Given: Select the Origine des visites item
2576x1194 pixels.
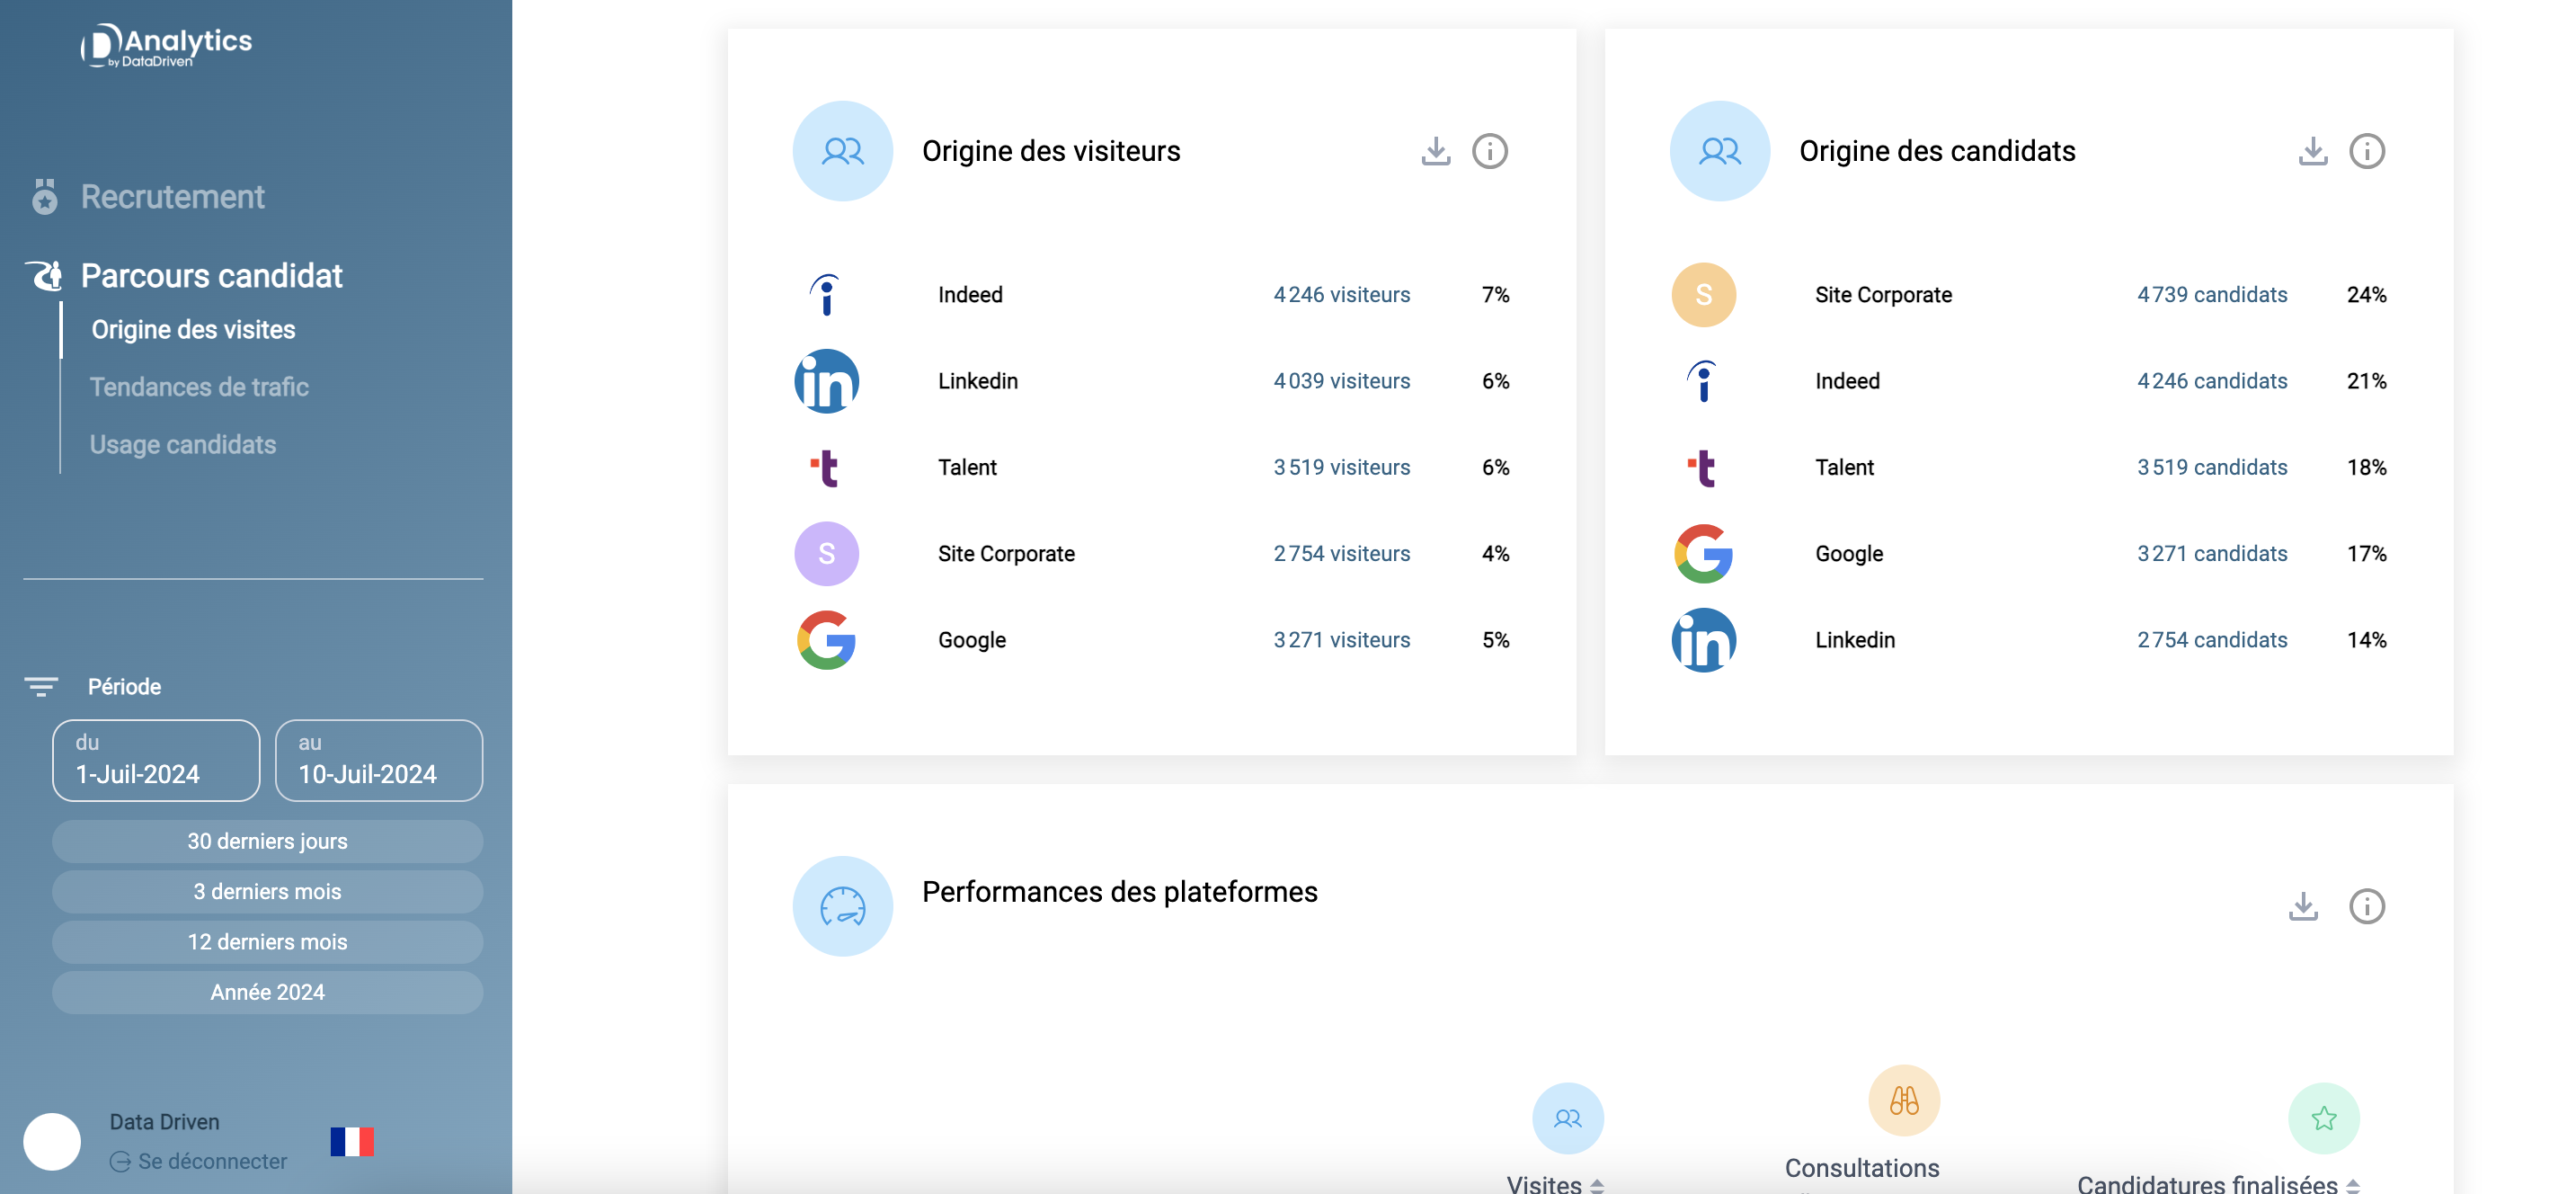Looking at the screenshot, I should [x=193, y=330].
